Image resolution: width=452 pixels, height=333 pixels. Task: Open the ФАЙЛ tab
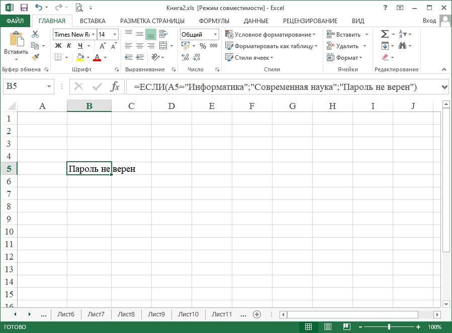[x=15, y=21]
